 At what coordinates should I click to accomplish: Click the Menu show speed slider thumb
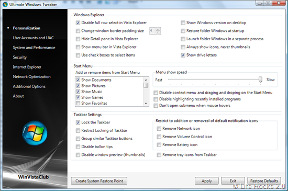[x=260, y=80]
